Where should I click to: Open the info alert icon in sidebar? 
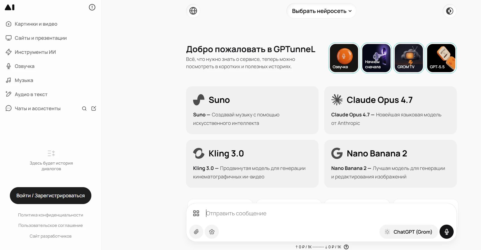92,7
